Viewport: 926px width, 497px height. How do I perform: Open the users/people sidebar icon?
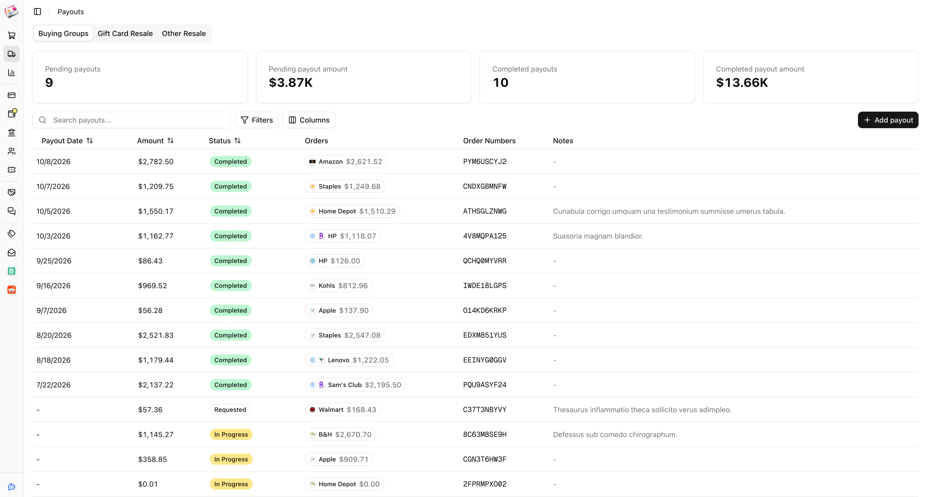(x=12, y=151)
